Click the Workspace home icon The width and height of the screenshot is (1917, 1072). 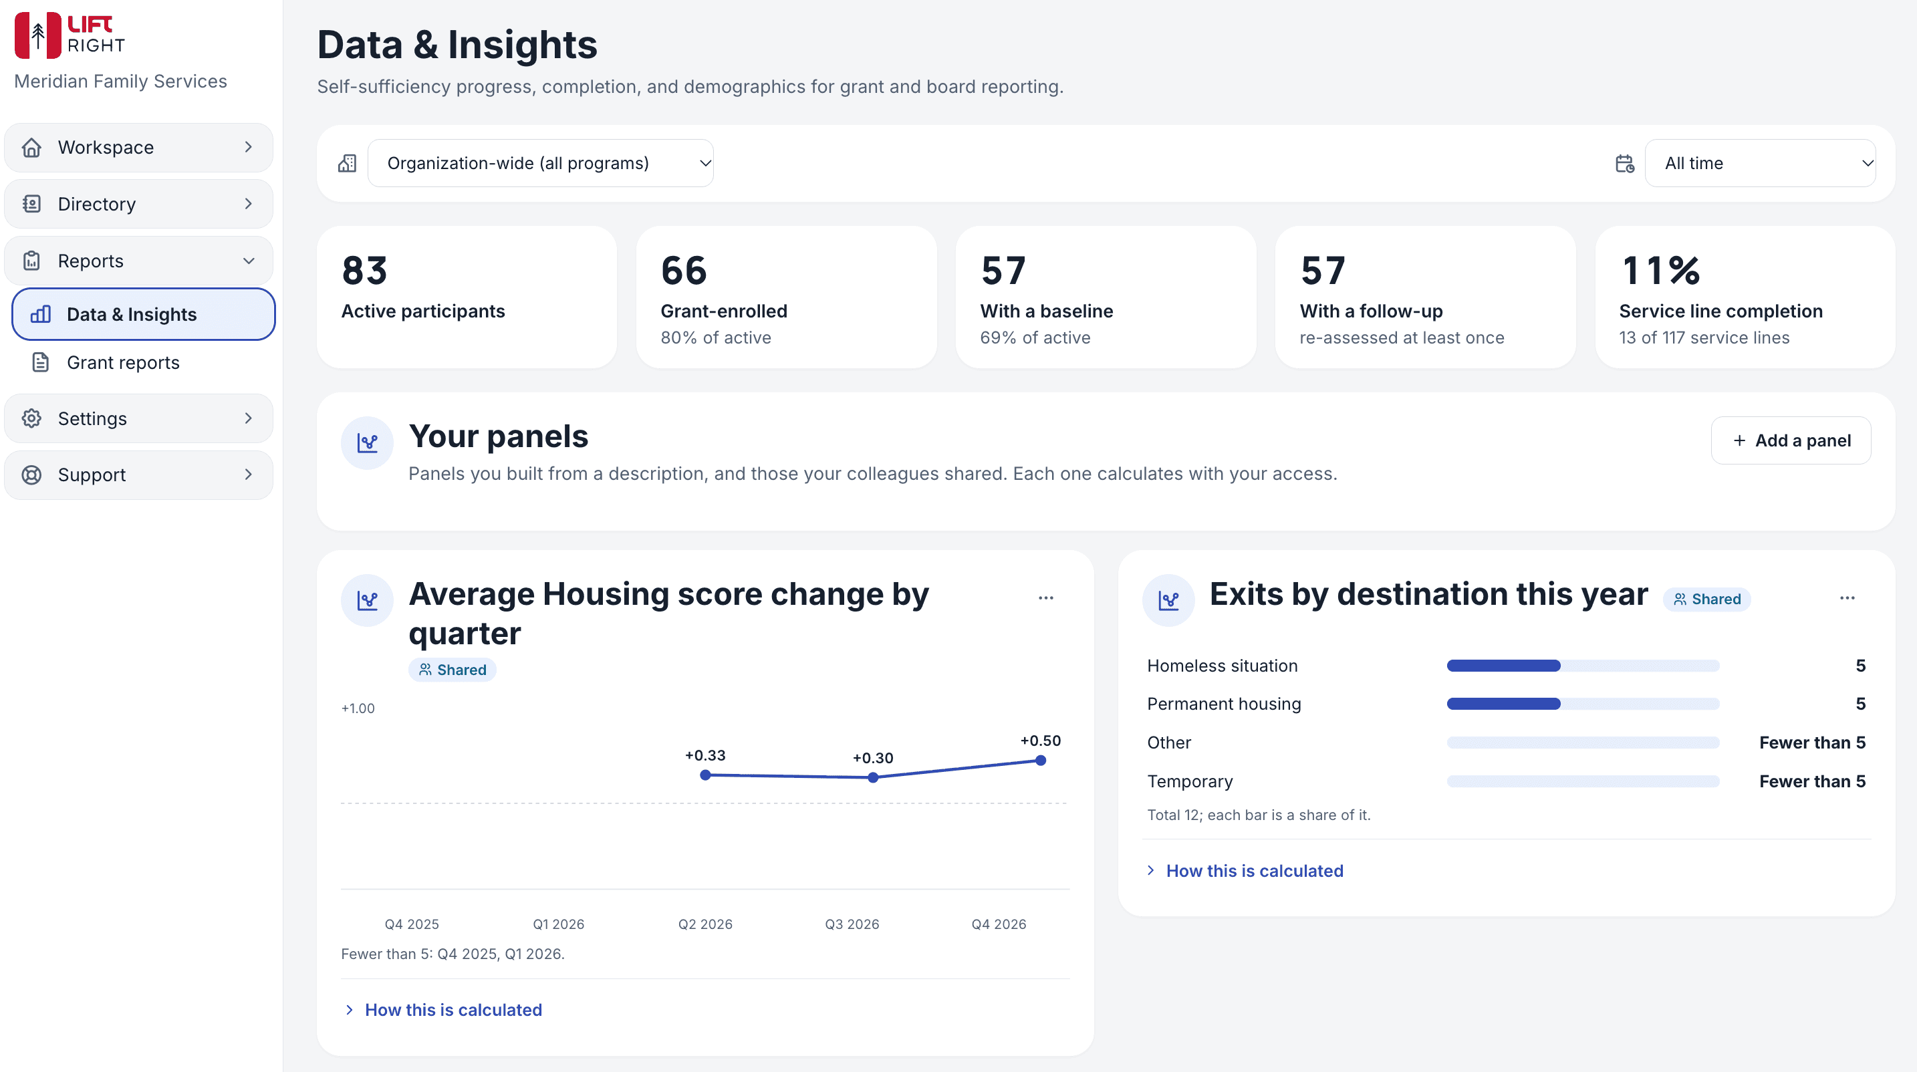click(x=31, y=147)
